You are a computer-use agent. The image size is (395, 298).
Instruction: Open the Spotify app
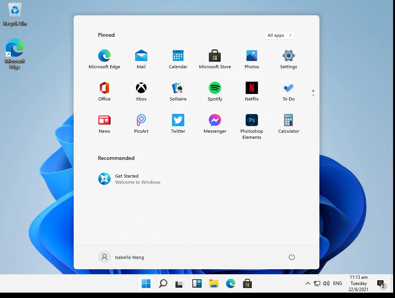coord(215,91)
